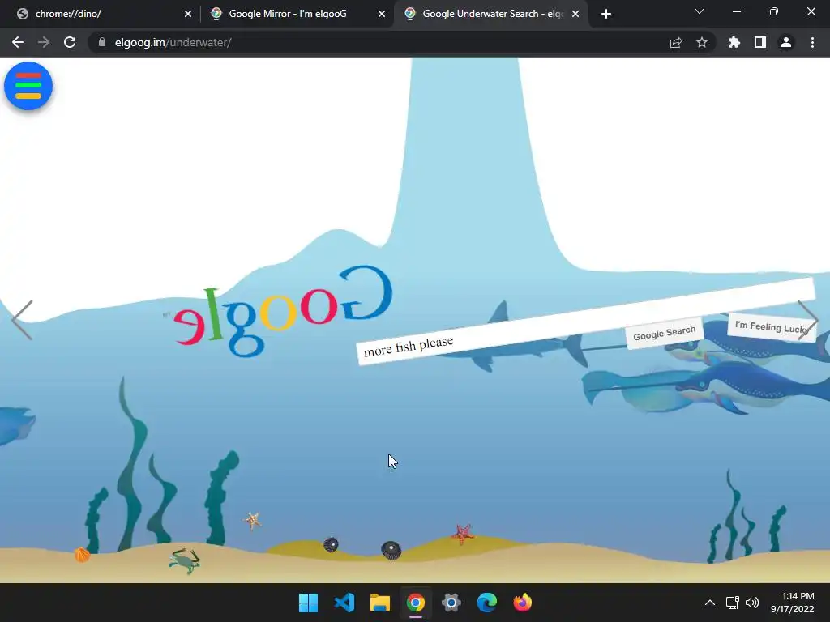Image resolution: width=830 pixels, height=622 pixels.
Task: Click the Google Search button
Action: click(x=665, y=333)
